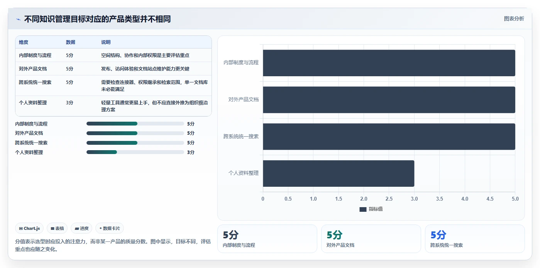Click the 个人资料整理 chart axis label

tap(243, 173)
